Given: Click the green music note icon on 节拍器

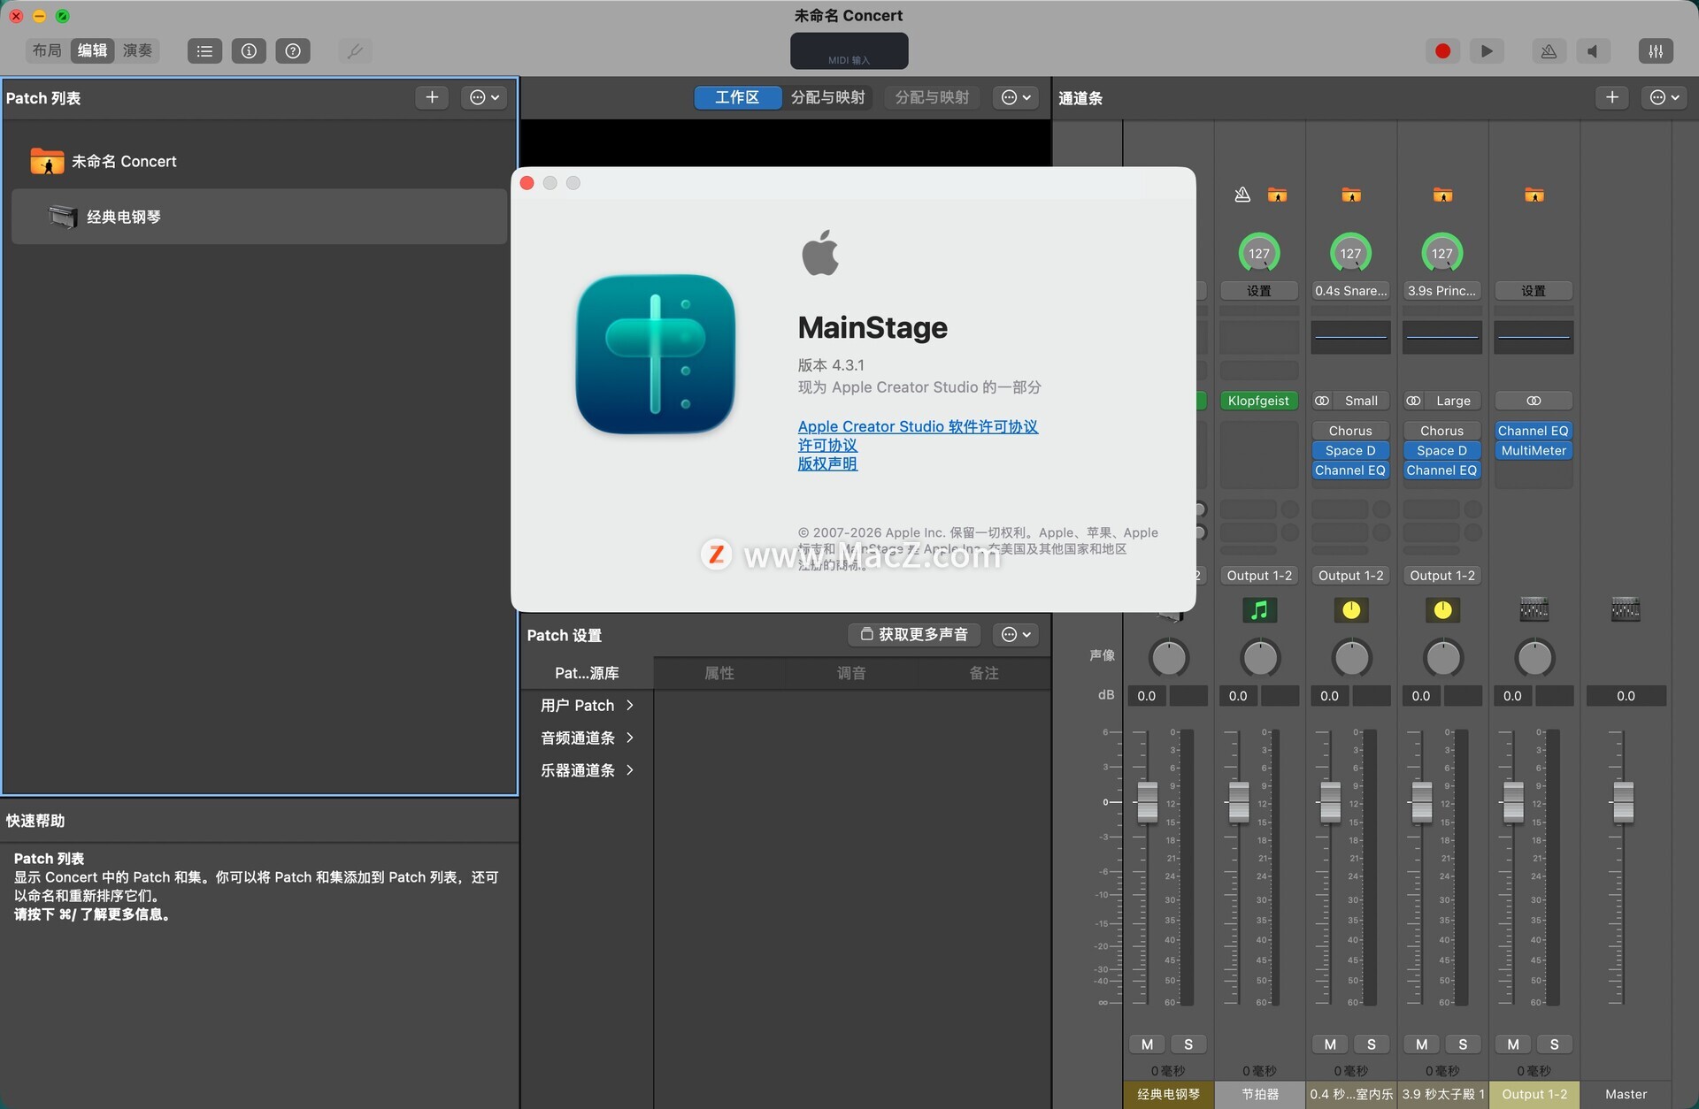Looking at the screenshot, I should tap(1260, 609).
